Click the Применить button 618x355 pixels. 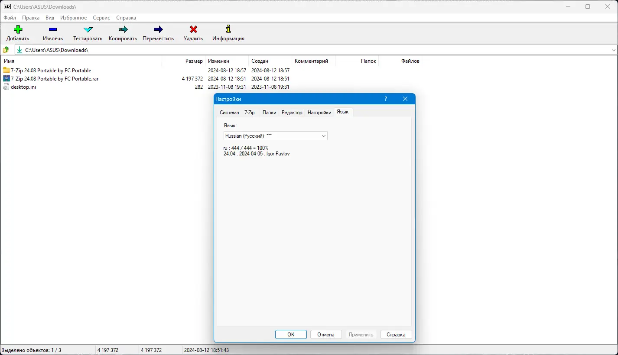click(x=361, y=335)
